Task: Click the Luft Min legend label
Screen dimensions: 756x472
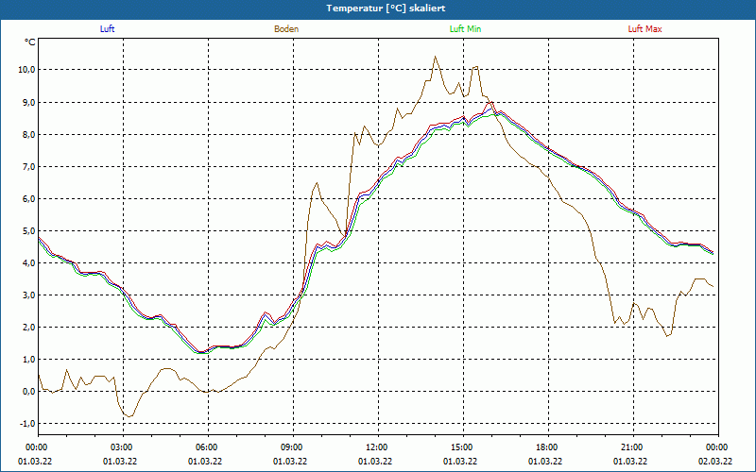Action: (x=465, y=29)
